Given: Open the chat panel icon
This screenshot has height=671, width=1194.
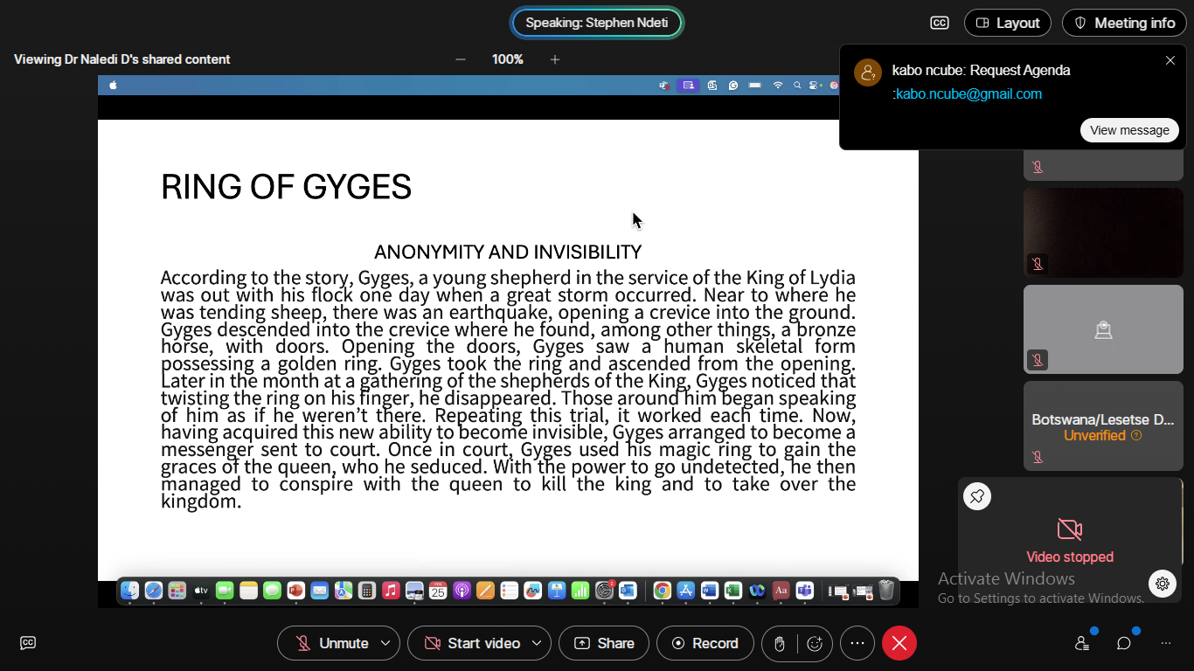Looking at the screenshot, I should 1124,643.
